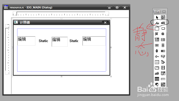Open the resource.rc window system menu icon
The image size is (179, 101).
point(6,7)
